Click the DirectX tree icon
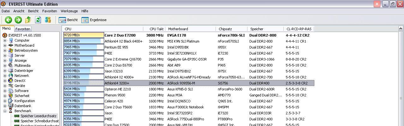This screenshot has height=126, width=404. 11,81
